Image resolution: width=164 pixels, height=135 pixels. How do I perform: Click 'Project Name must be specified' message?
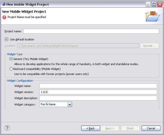pos(27,17)
